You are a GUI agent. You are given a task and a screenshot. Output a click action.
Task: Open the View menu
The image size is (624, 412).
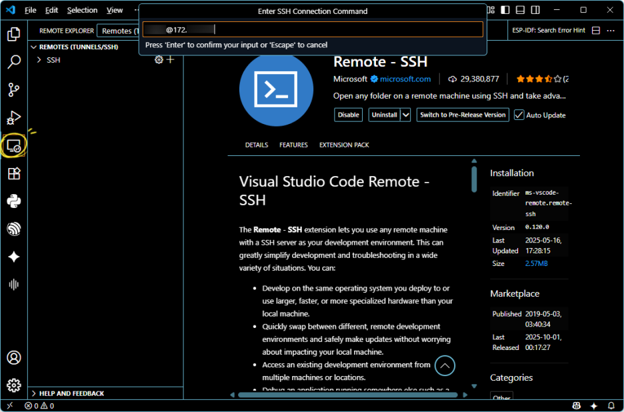pos(115,10)
